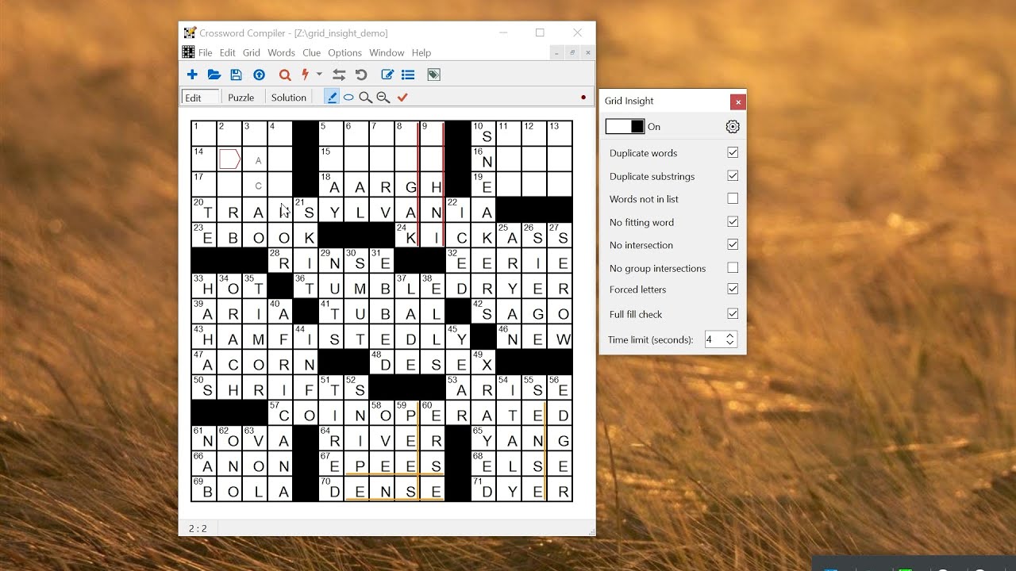Check Words not in list checkbox
Image resolution: width=1016 pixels, height=571 pixels.
click(733, 198)
